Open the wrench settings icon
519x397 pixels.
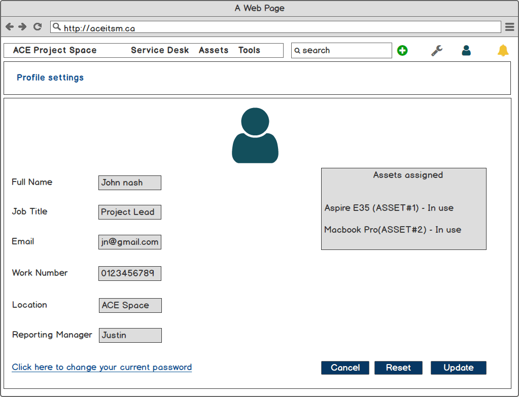click(x=436, y=50)
